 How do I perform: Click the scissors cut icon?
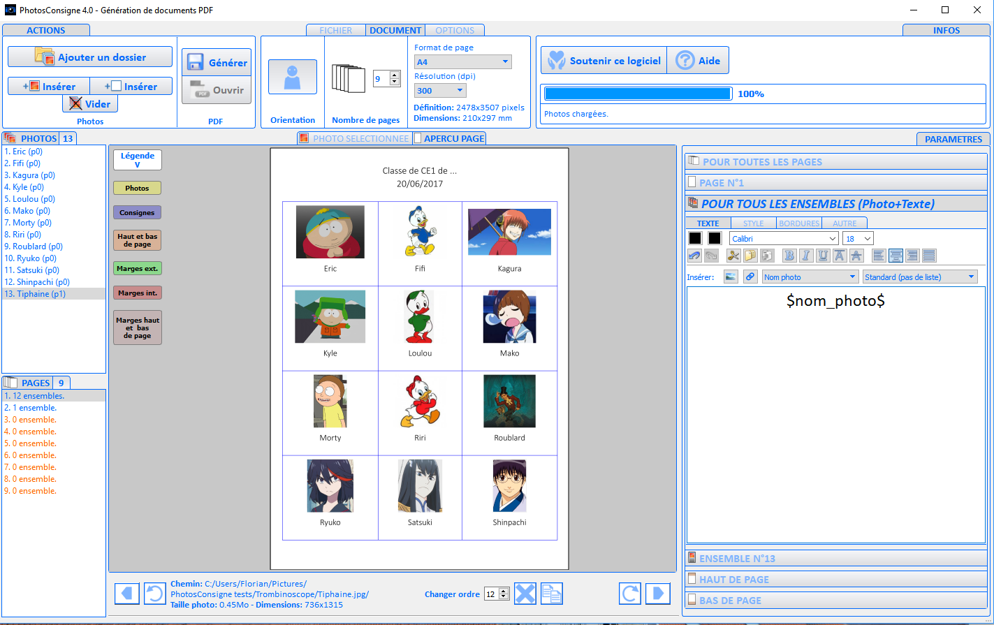[x=733, y=256]
